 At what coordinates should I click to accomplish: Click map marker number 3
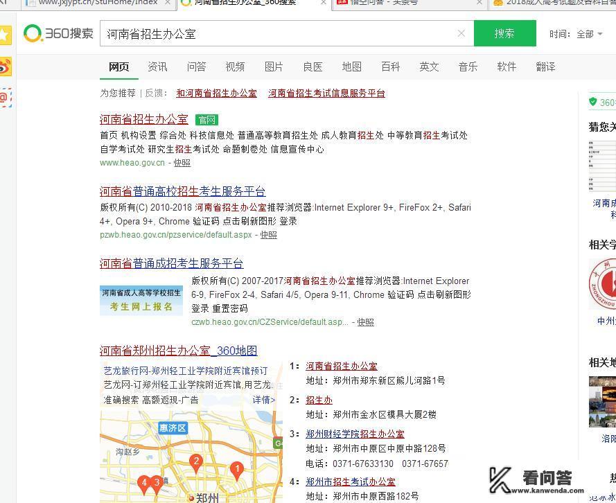click(x=157, y=484)
